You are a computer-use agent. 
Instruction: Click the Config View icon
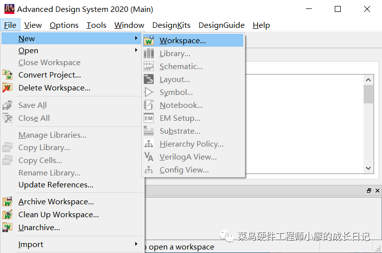pos(149,169)
